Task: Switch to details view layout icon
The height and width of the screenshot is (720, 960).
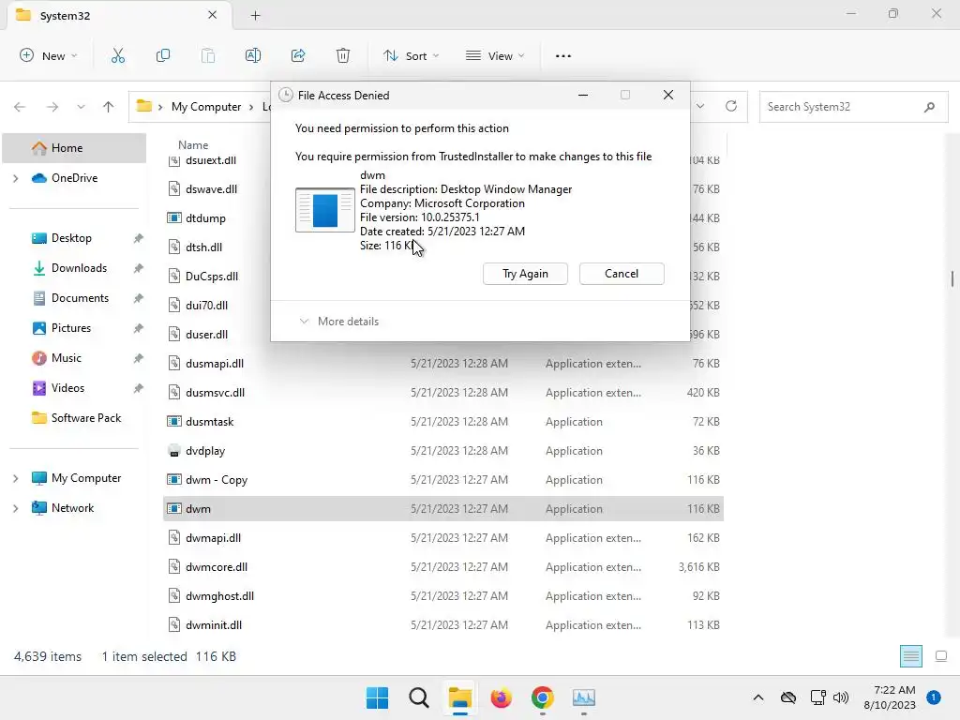Action: point(911,656)
